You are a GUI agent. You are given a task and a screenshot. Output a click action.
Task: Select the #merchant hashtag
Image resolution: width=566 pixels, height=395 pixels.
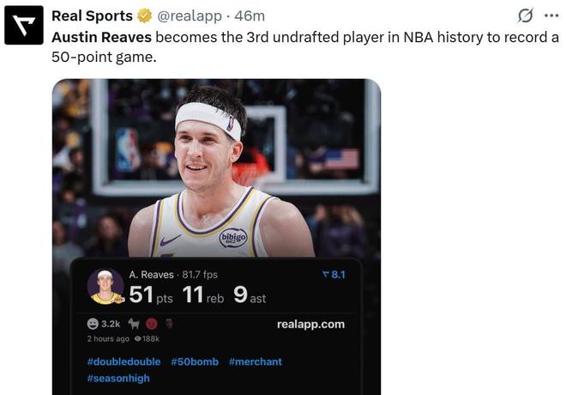255,362
